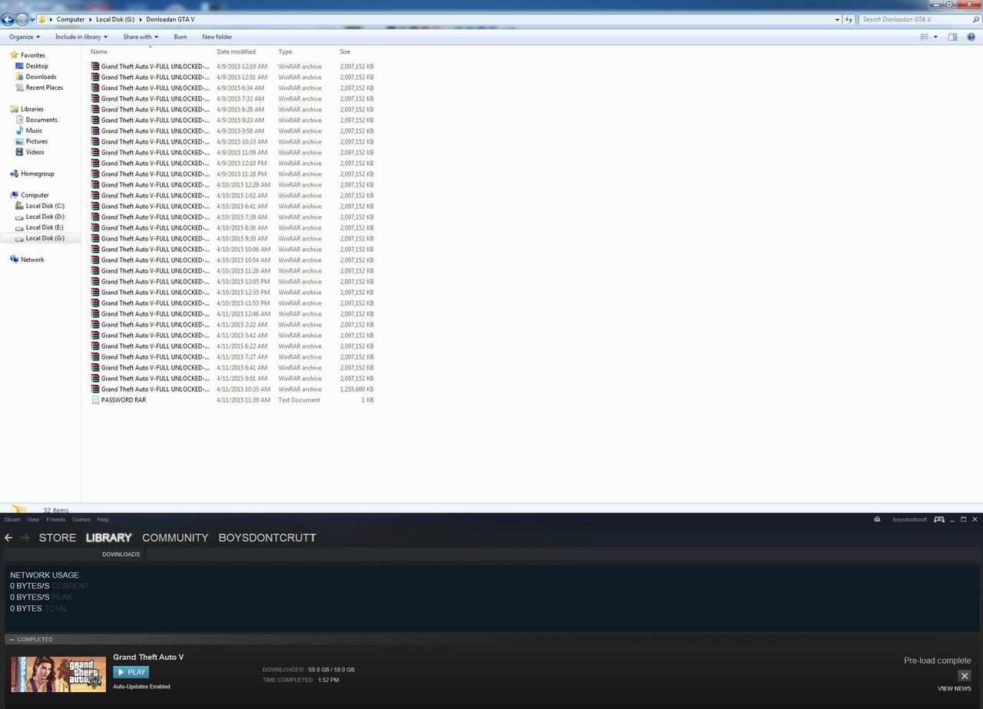Open the Friends menu in Steam
Image resolution: width=983 pixels, height=709 pixels.
(56, 519)
